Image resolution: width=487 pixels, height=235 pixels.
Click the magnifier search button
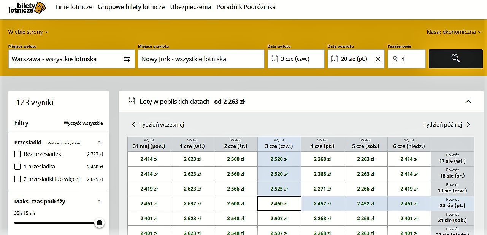[x=455, y=59]
